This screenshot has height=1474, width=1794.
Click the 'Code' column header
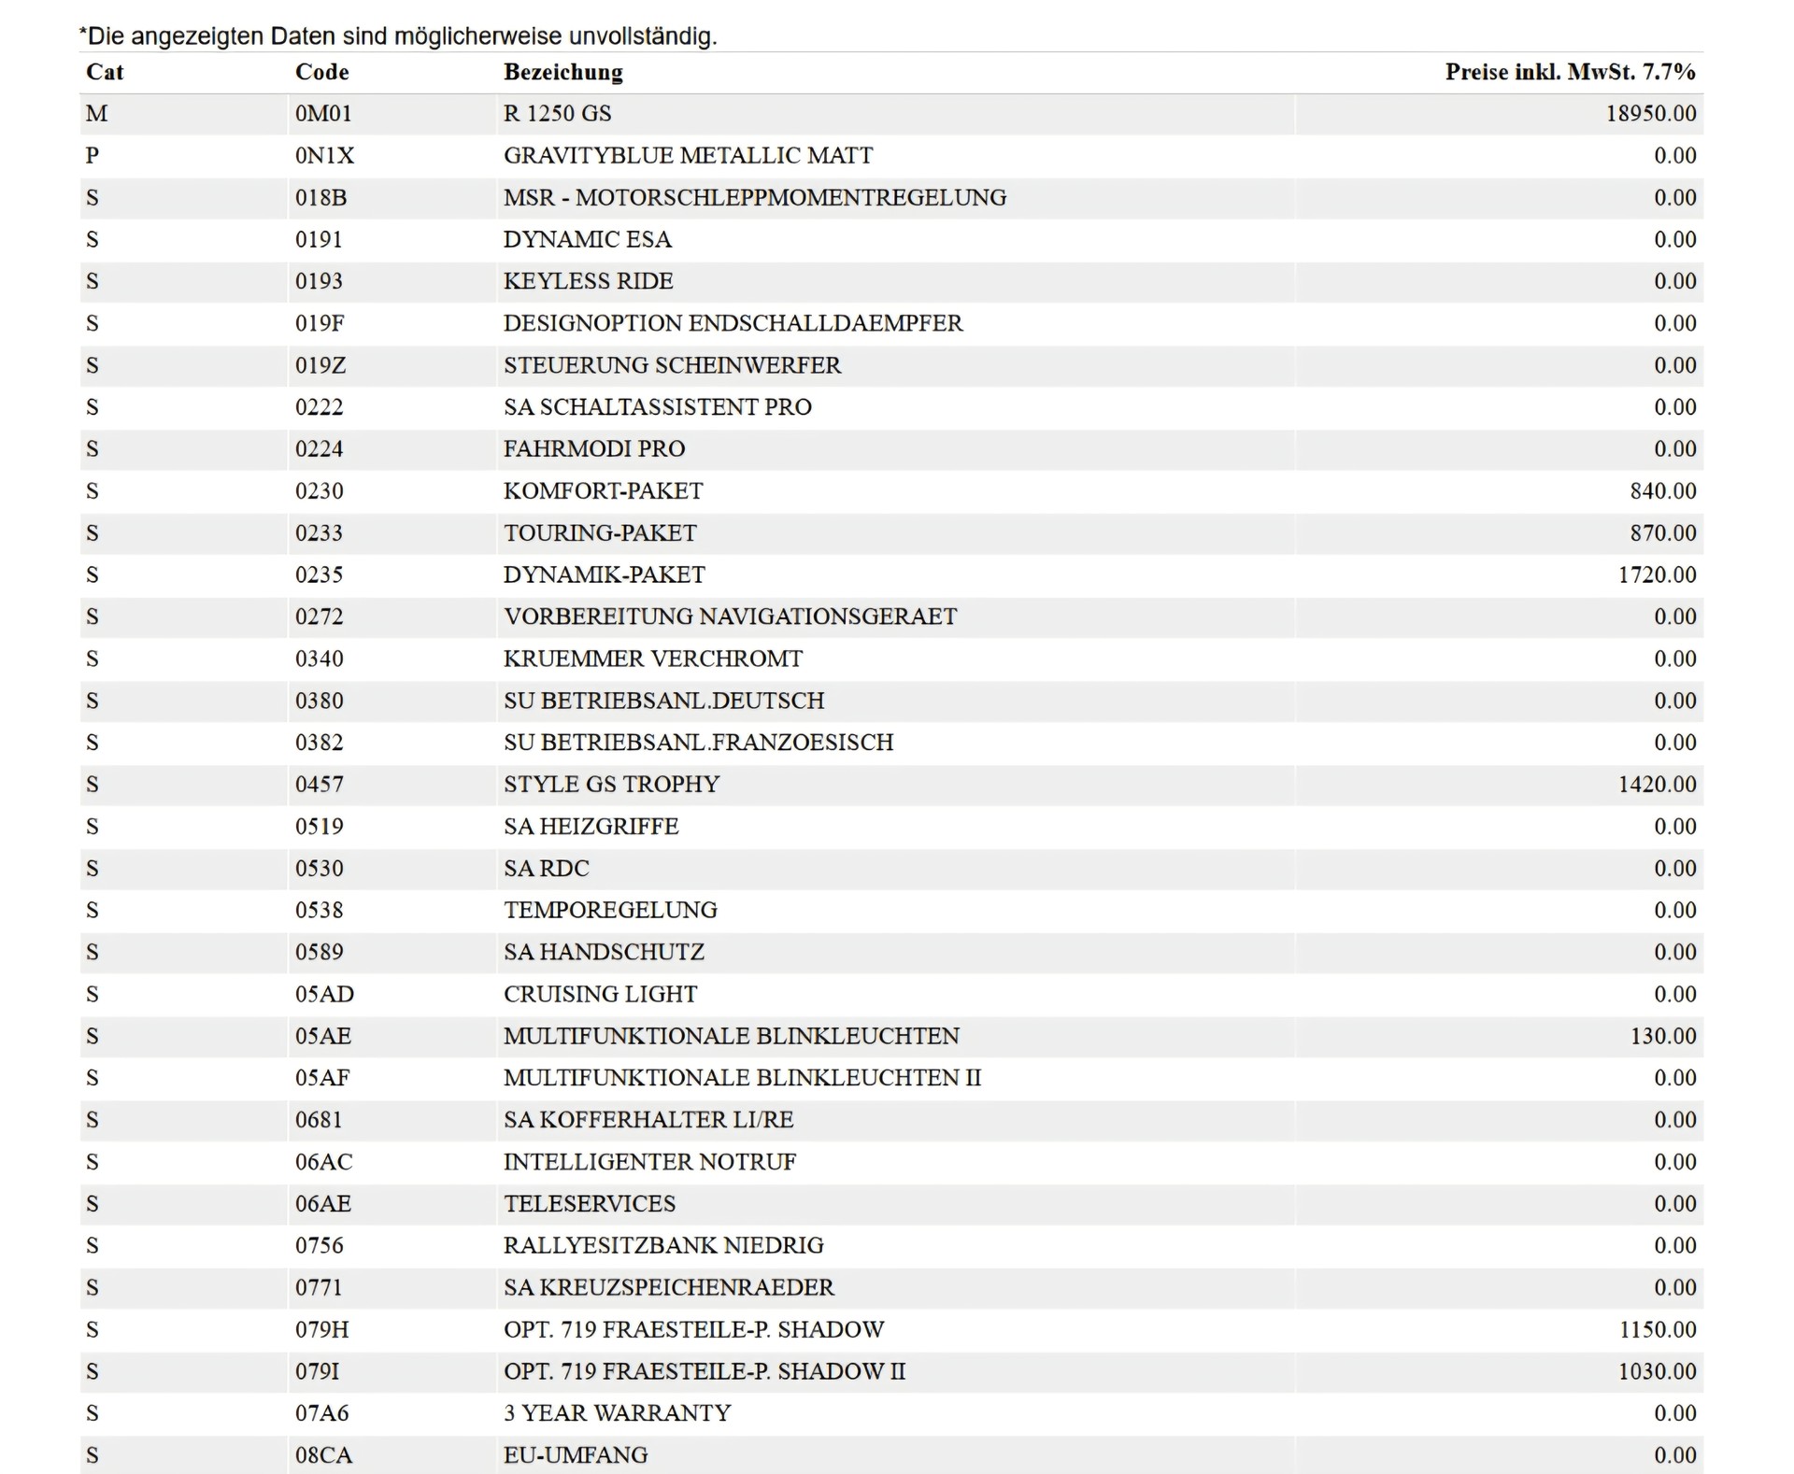coord(321,72)
